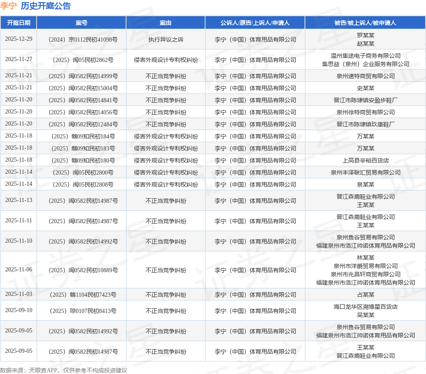
Task: Select date cell 2025-11-03
Action: pos(18,294)
